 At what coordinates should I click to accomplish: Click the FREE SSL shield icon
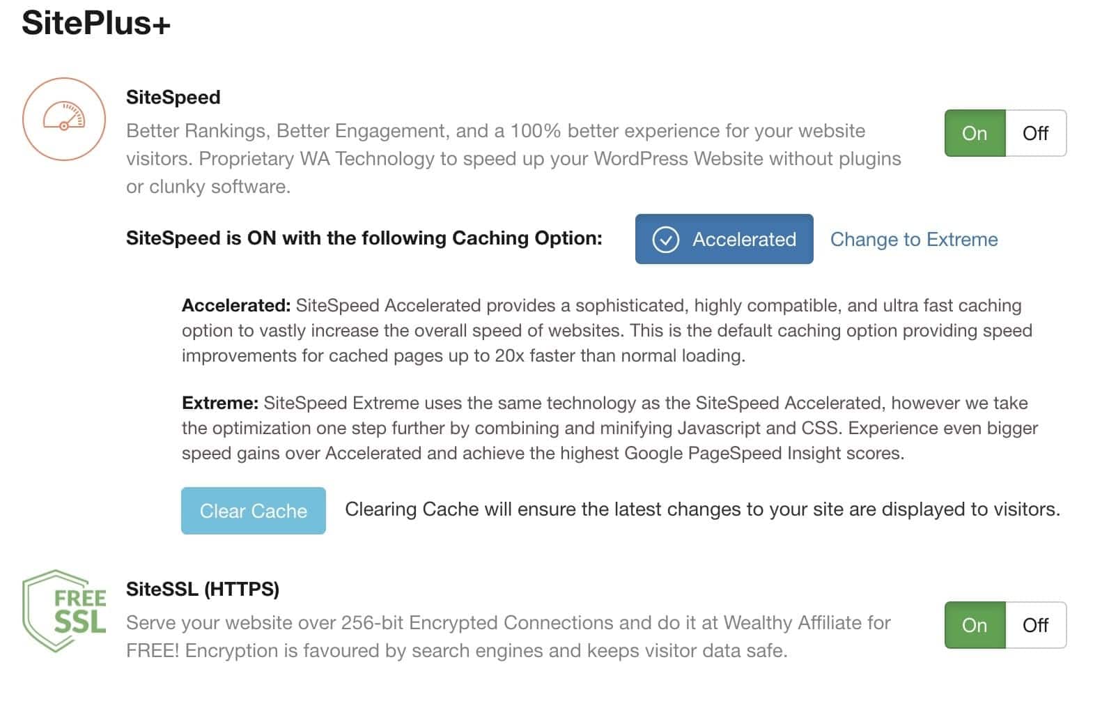(x=64, y=611)
